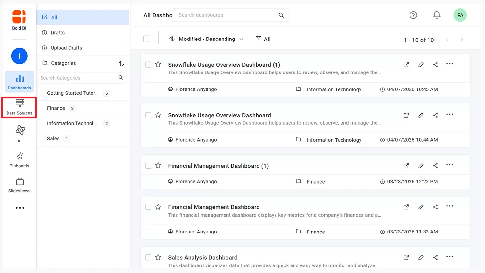Select the Sales category
This screenshot has width=485, height=273.
[83, 138]
